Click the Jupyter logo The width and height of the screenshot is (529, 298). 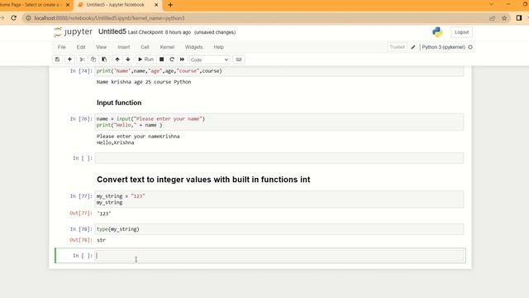coord(74,31)
